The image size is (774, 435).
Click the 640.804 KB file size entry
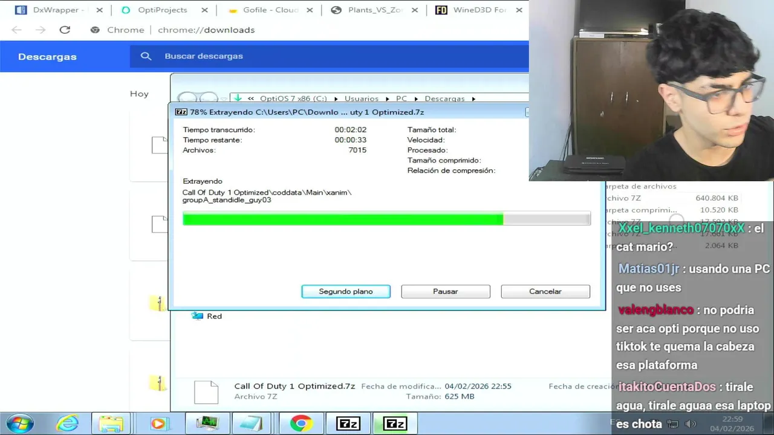(717, 198)
